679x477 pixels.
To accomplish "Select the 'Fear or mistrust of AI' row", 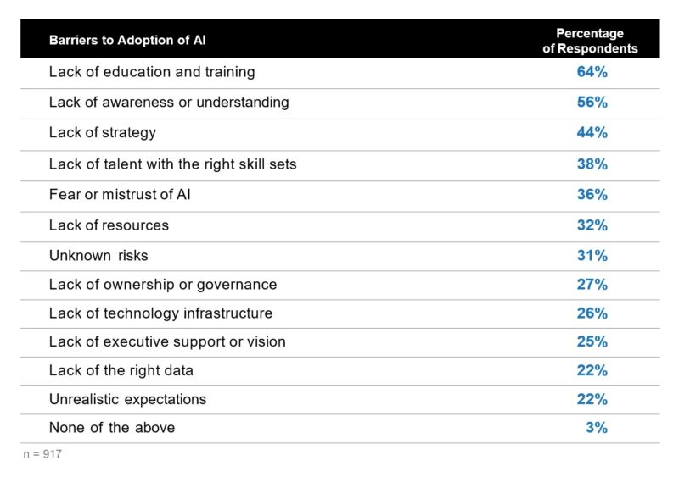I will point(340,197).
